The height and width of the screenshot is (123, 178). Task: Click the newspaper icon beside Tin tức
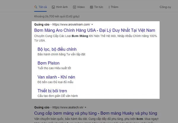(91, 7)
